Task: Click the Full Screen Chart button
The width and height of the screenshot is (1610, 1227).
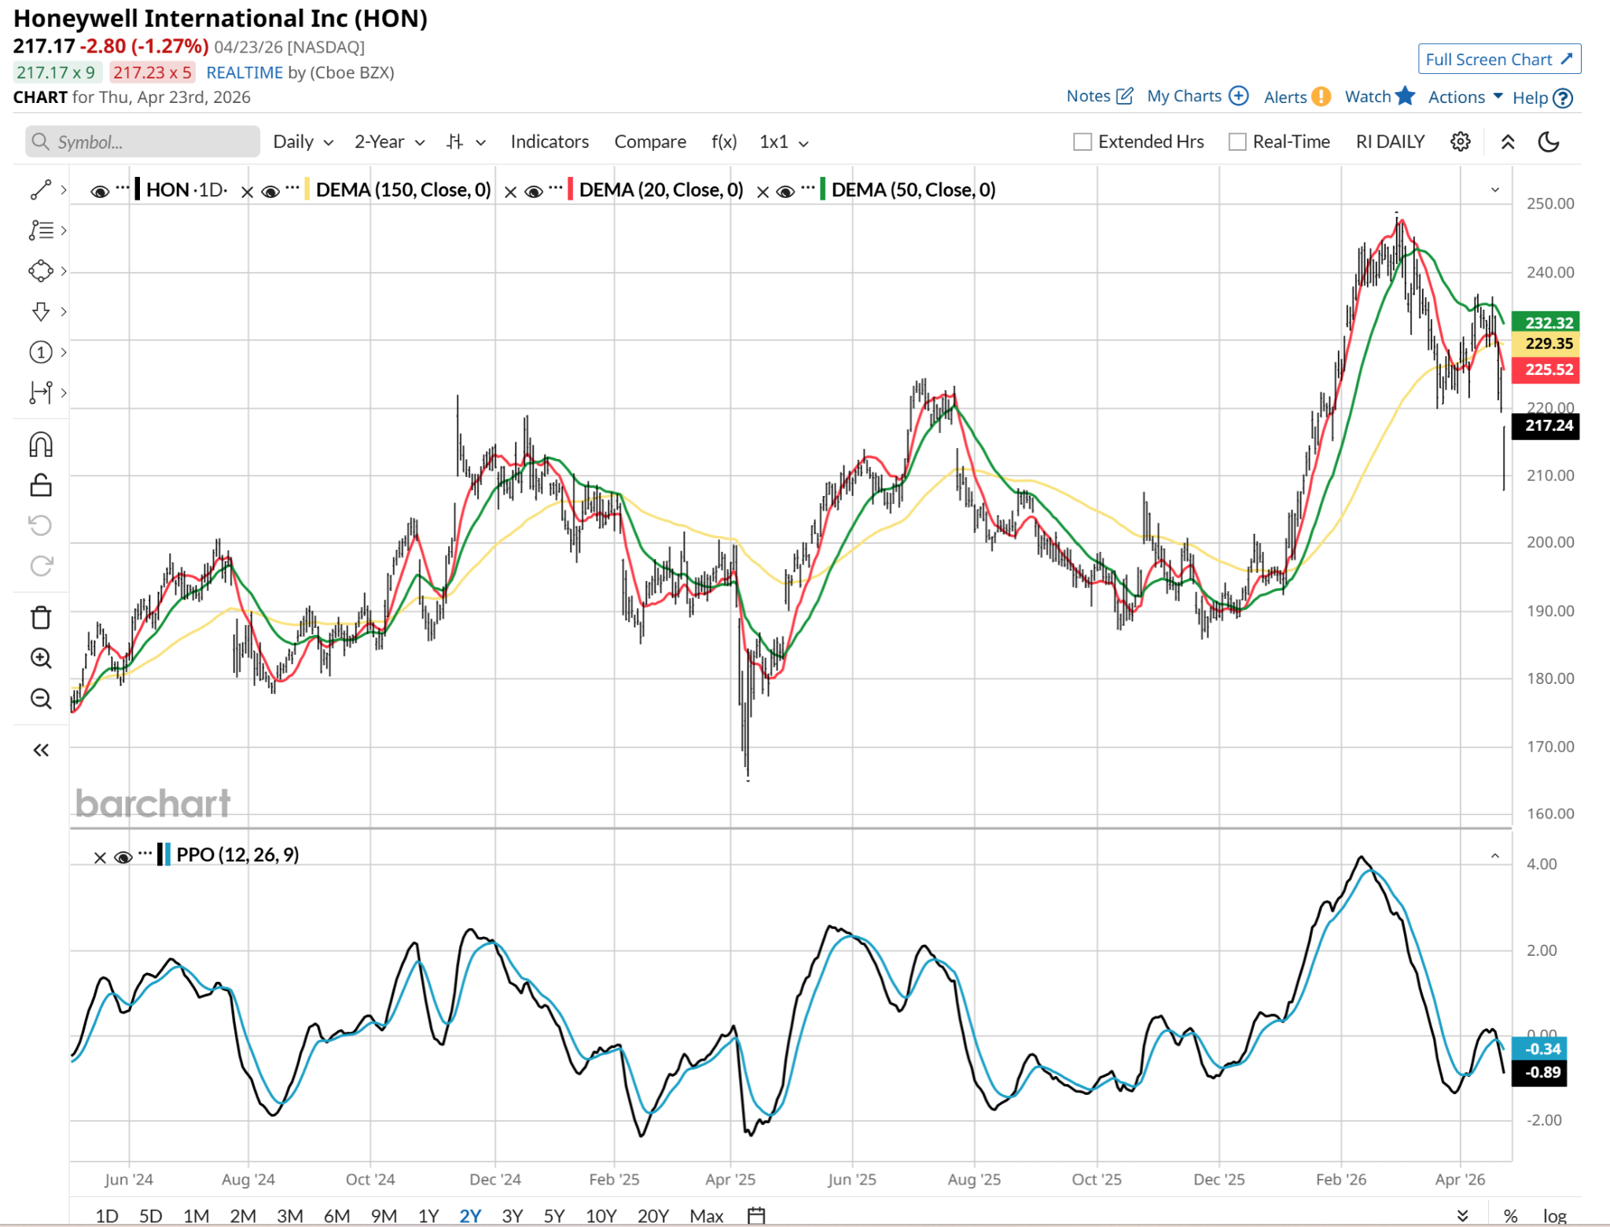Action: (x=1498, y=60)
